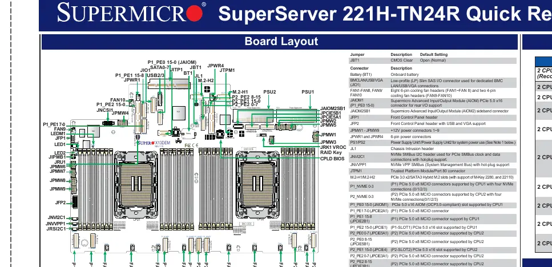Click the 'Front Control Panel header' description
This screenshot has width=552, height=267.
pos(414,118)
